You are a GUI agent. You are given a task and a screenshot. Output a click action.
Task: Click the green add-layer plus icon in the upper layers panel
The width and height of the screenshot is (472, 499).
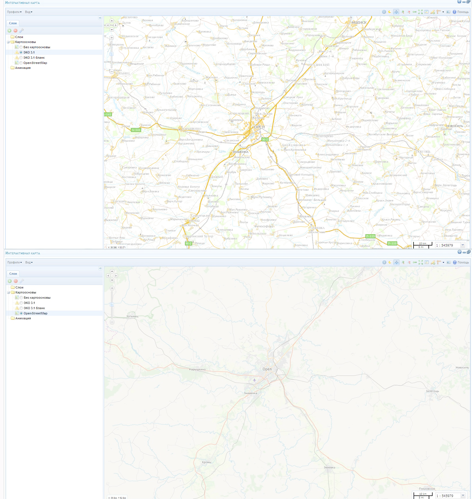[x=9, y=31]
